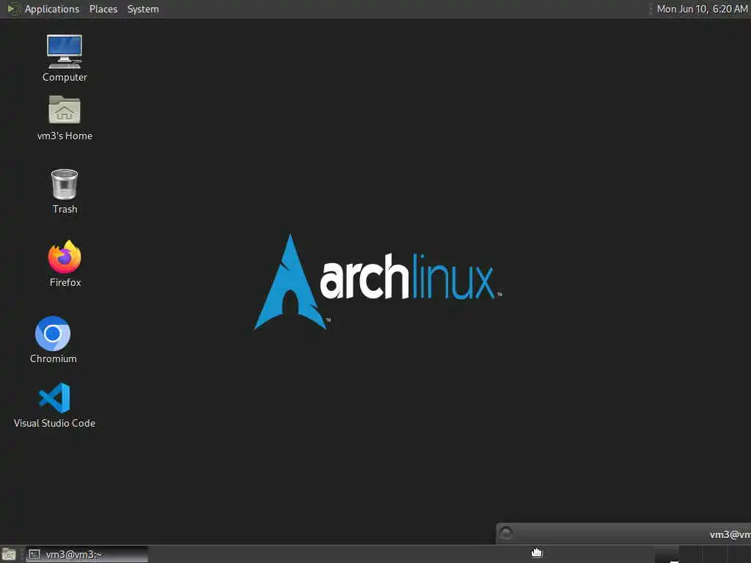Select the vm3's Home folder icon
Screen dimensions: 751x563
65,118
